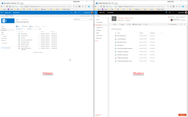Click FOLLOW star in Classic ribbon bar

point(88,16)
